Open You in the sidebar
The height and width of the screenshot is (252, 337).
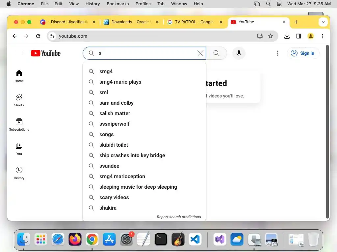coord(19,149)
